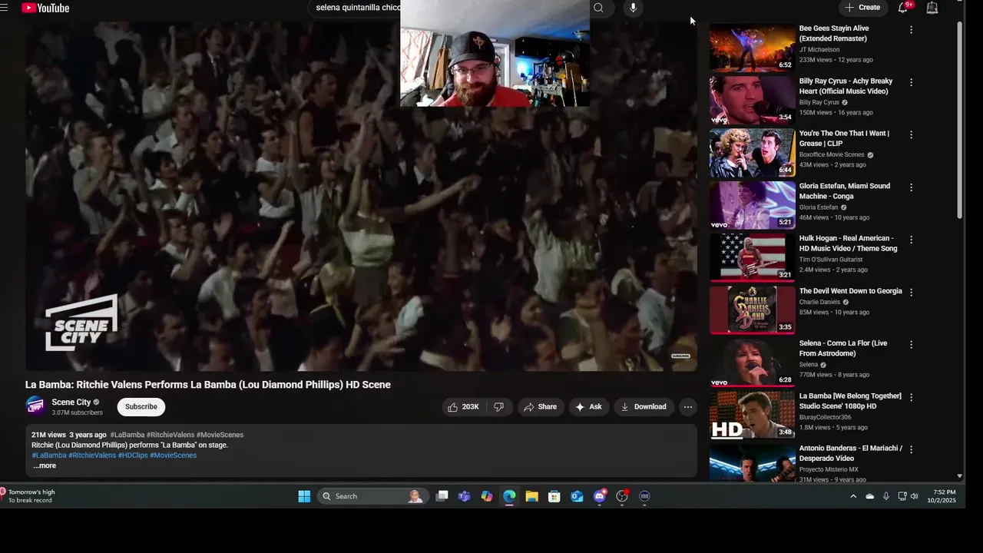Click the #RitchieValens hashtag in blue
This screenshot has height=553, width=983.
coord(91,455)
